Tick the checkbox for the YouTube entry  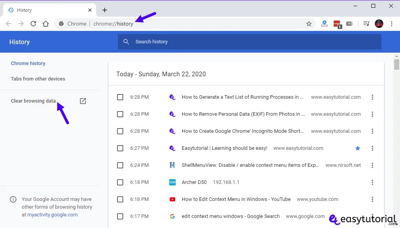click(120, 199)
